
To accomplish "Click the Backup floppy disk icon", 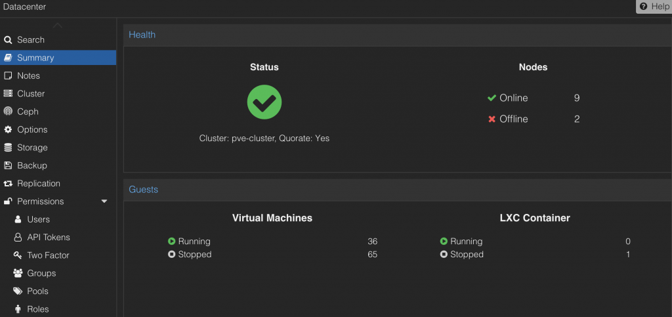I will (8, 166).
